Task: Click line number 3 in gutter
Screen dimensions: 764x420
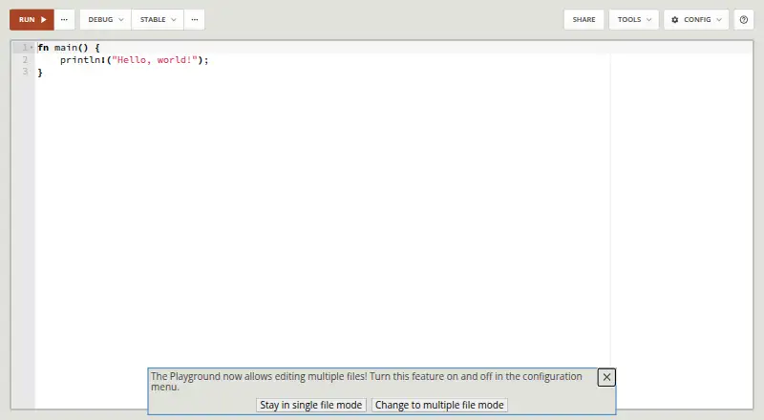Action: [25, 73]
